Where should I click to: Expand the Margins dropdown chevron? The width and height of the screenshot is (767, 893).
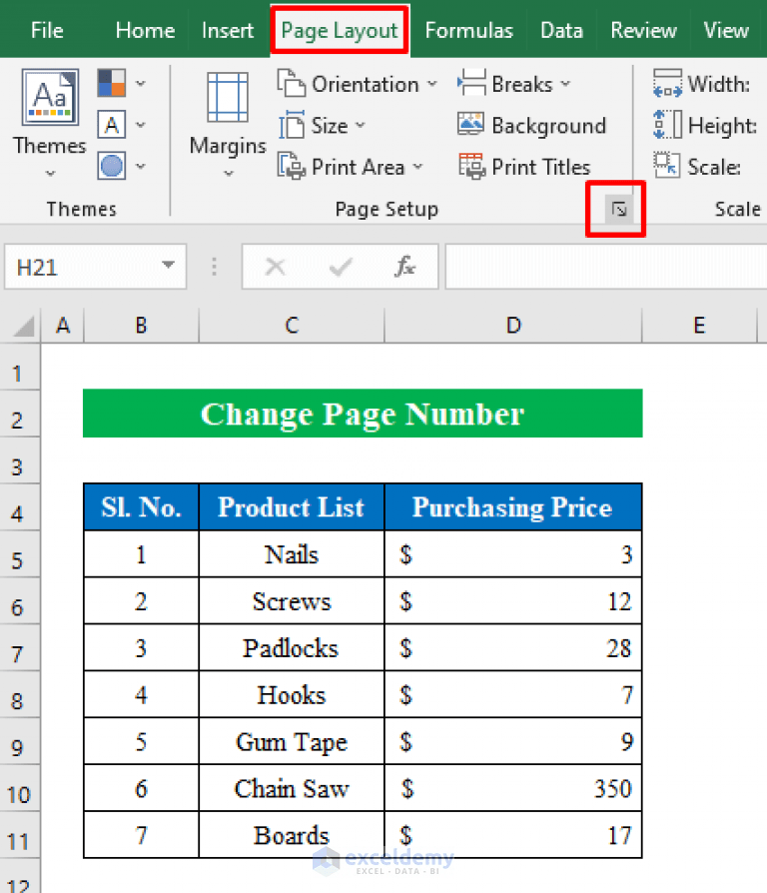tap(229, 173)
